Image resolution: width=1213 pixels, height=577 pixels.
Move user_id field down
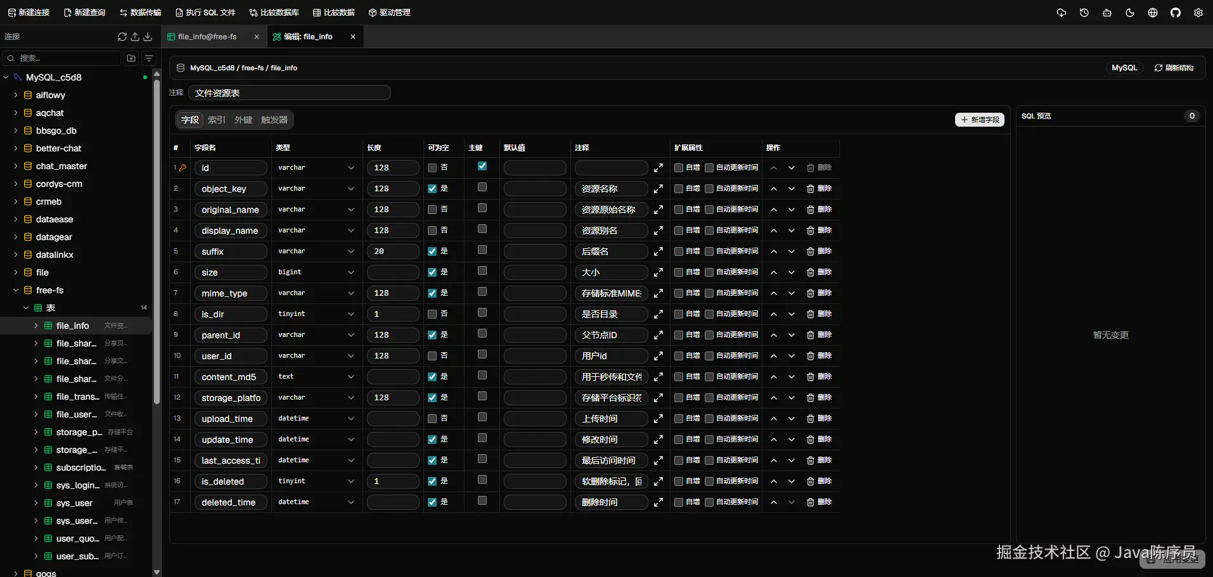click(792, 356)
